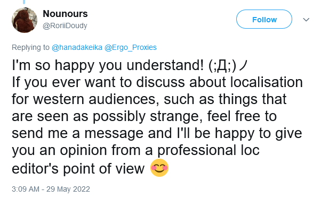Click the phrase 'editor's point of view'
321x198 pixels.
[x=78, y=169]
